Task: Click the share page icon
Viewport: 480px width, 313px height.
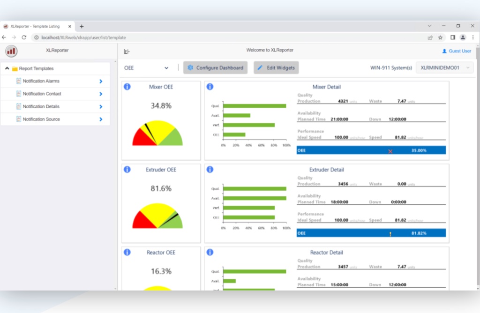Action: coord(430,37)
